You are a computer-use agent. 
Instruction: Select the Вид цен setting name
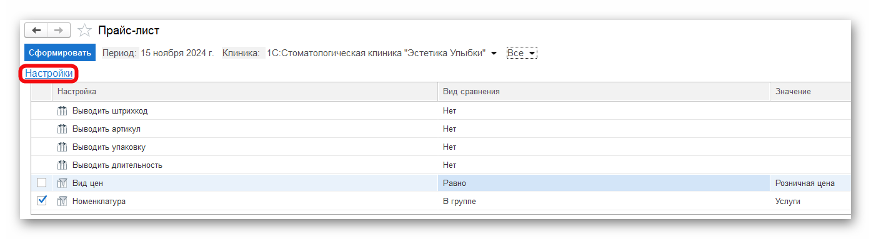[x=87, y=183]
